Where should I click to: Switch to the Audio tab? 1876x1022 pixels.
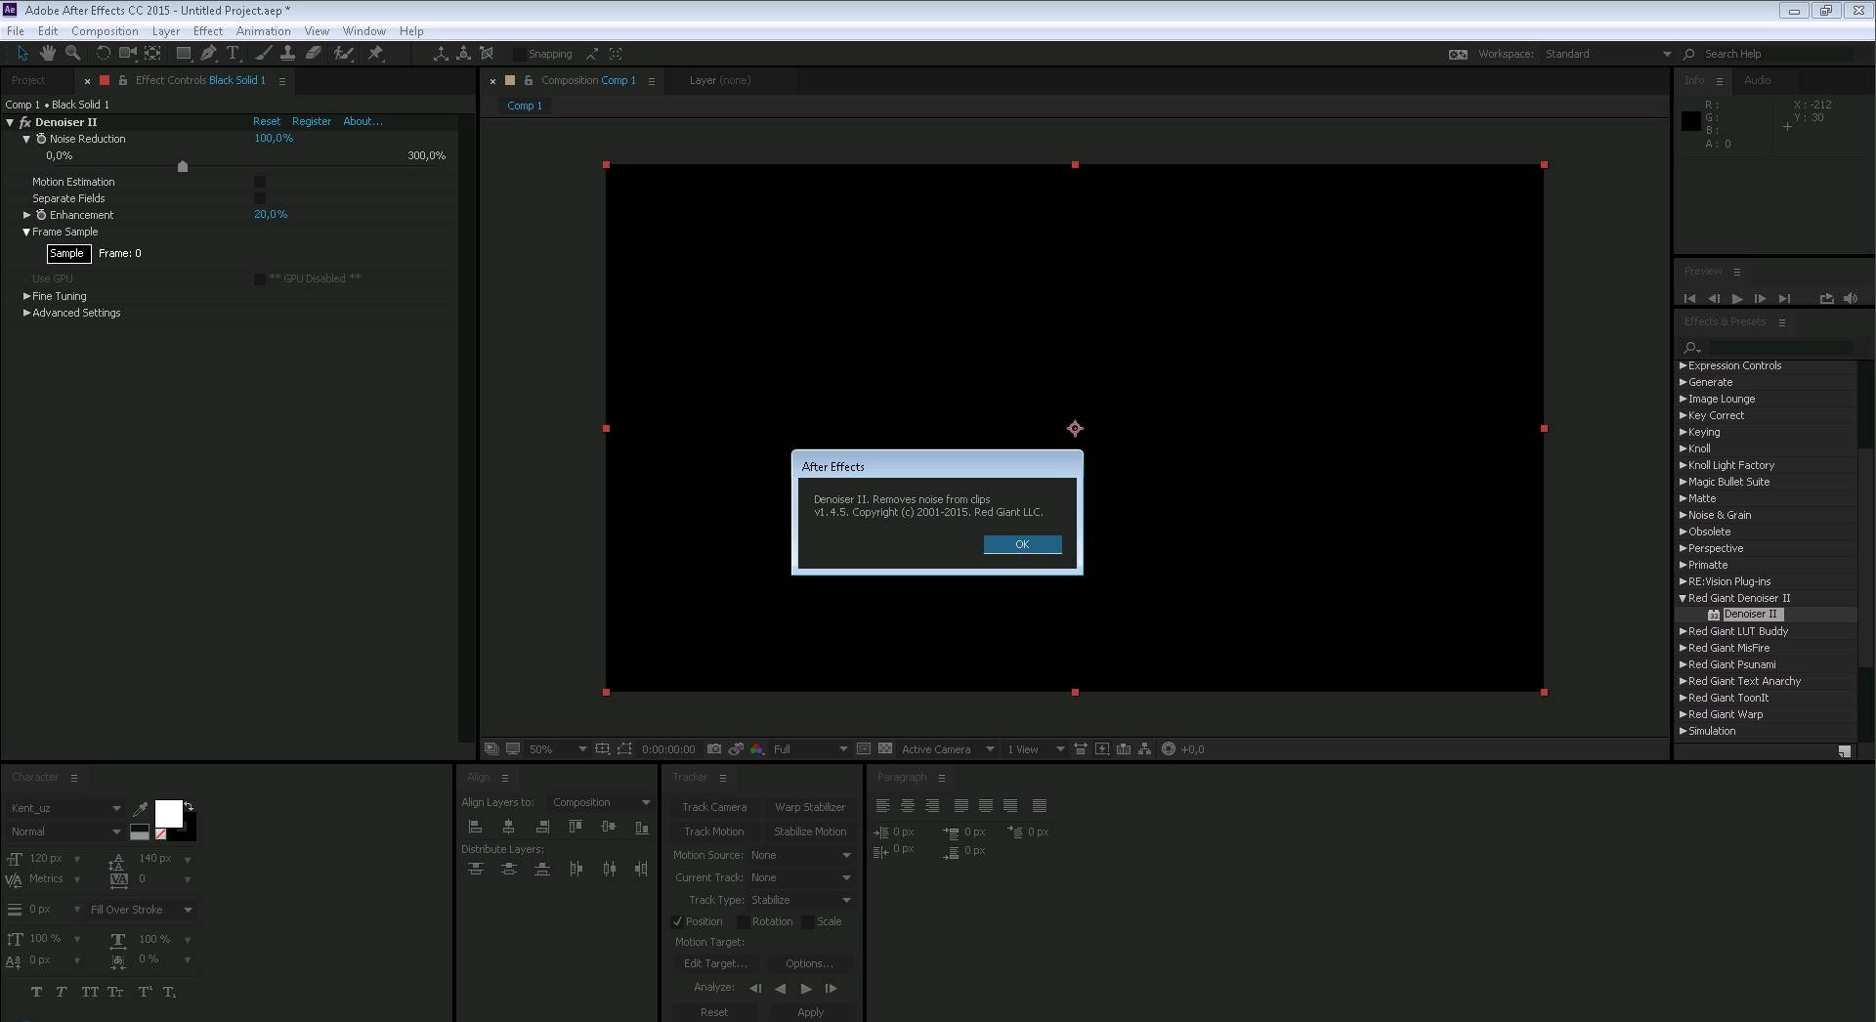tap(1757, 80)
